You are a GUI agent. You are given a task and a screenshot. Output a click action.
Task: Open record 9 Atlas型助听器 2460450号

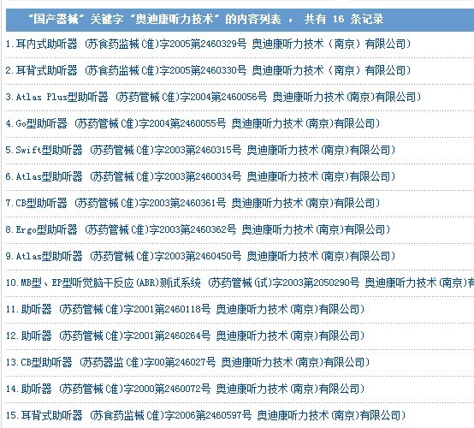pyautogui.click(x=201, y=257)
